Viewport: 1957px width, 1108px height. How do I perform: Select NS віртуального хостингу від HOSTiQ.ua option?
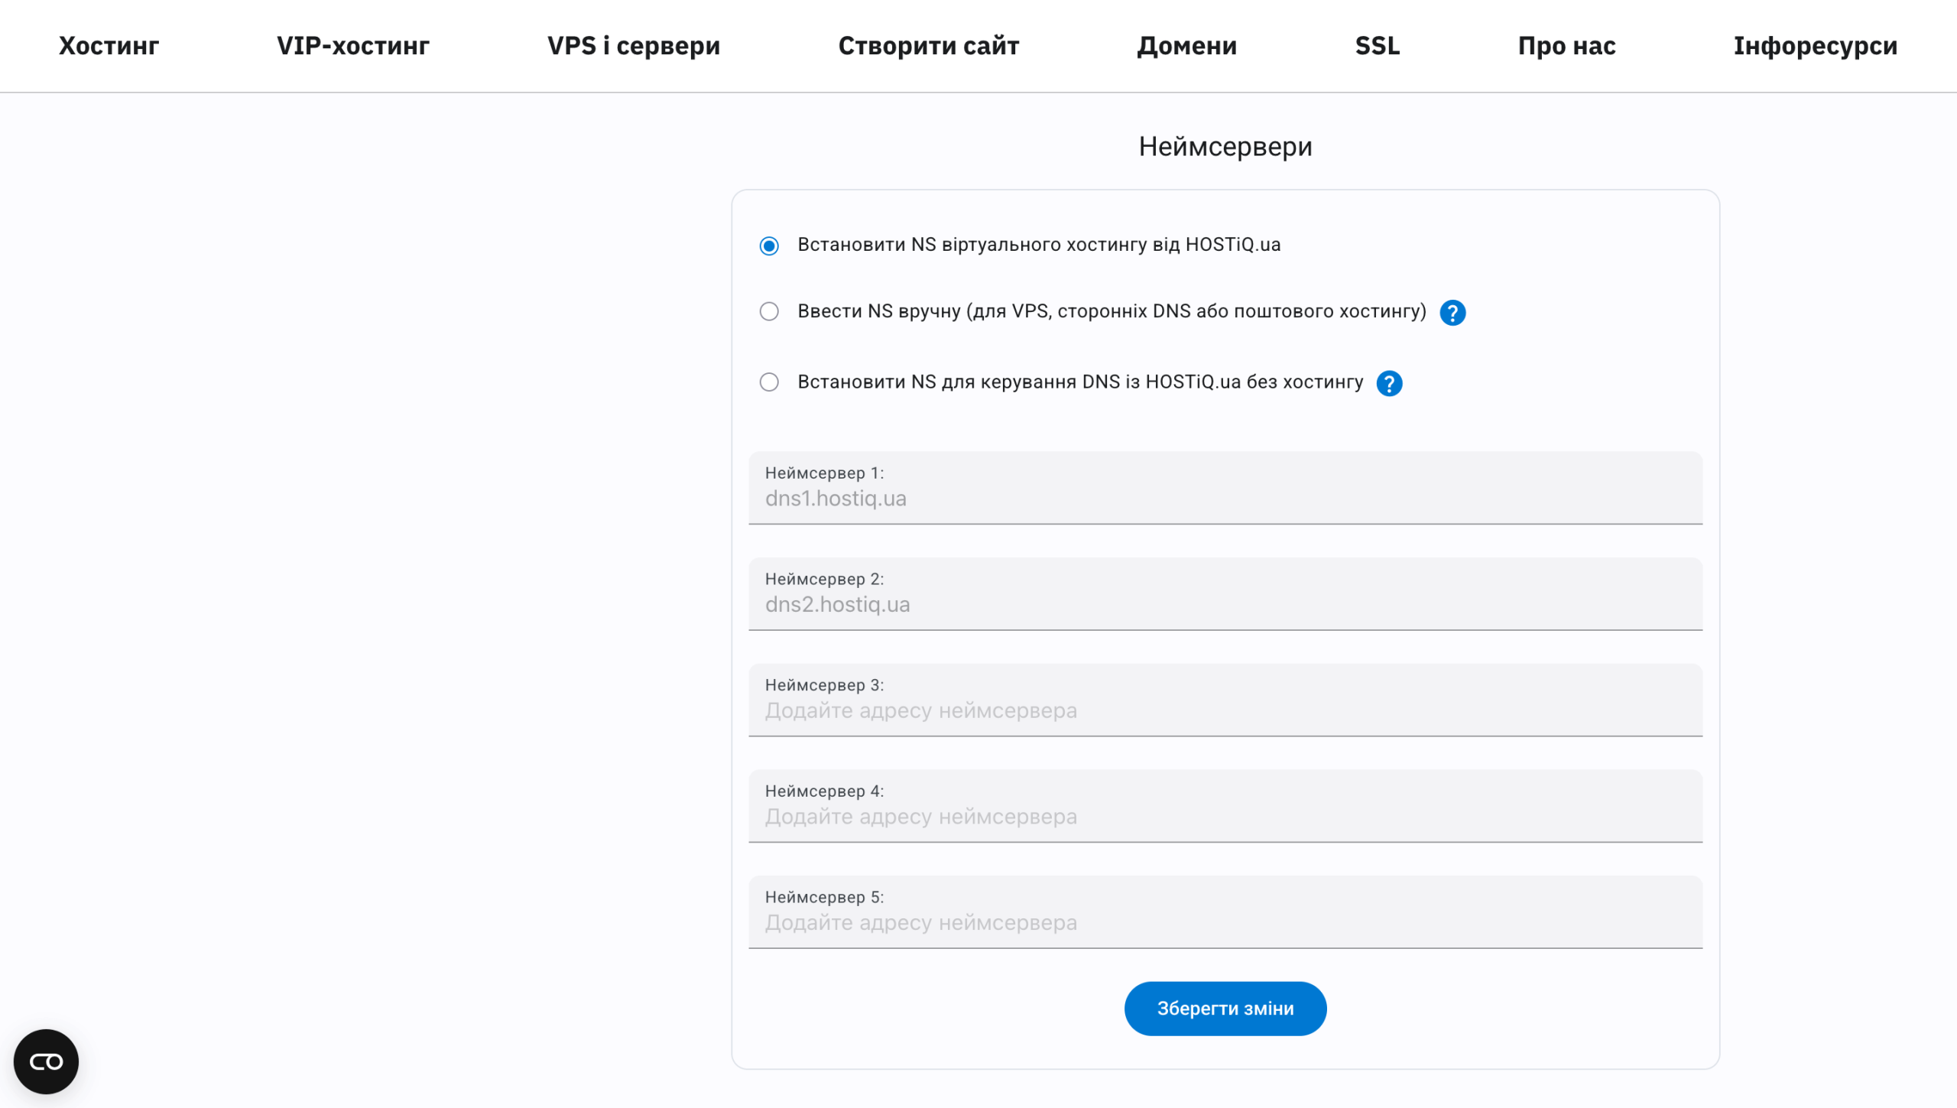[x=769, y=245]
